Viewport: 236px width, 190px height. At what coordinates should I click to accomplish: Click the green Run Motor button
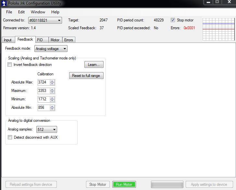124,184
